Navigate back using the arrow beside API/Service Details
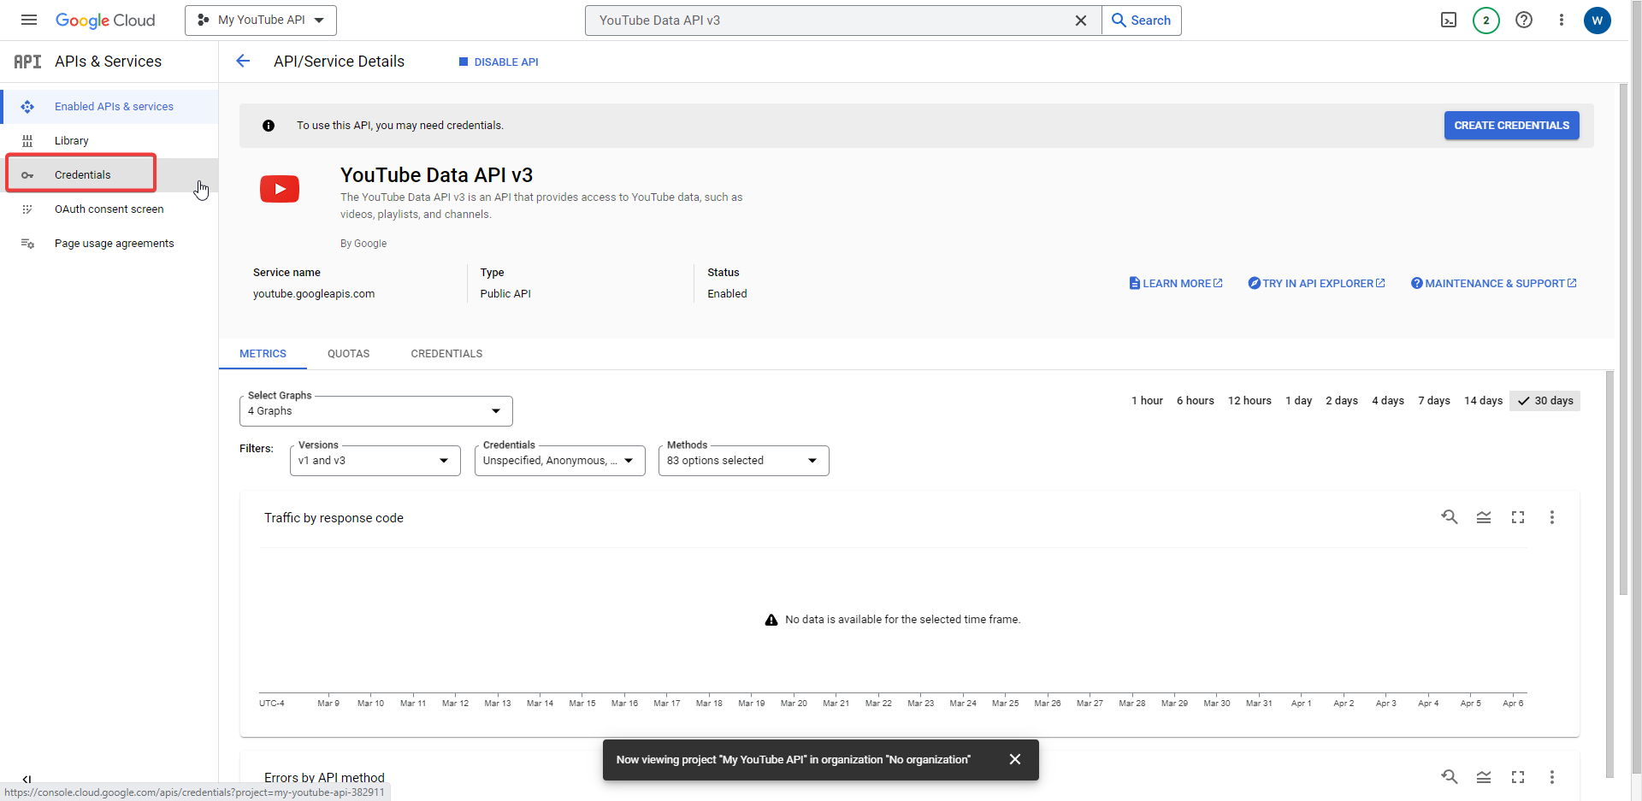The height and width of the screenshot is (801, 1642). click(x=244, y=61)
